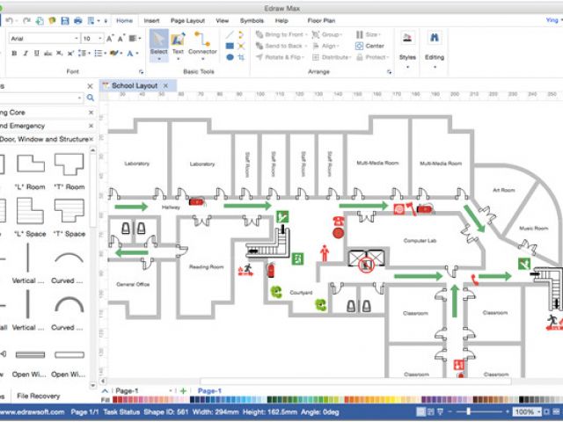Activate the Connector tool
Viewport: 563px width, 422px height.
coord(202,44)
